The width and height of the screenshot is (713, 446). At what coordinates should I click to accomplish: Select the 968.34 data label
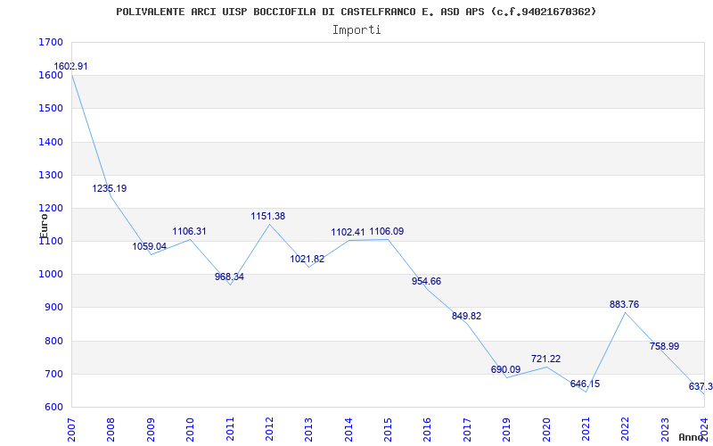point(229,277)
